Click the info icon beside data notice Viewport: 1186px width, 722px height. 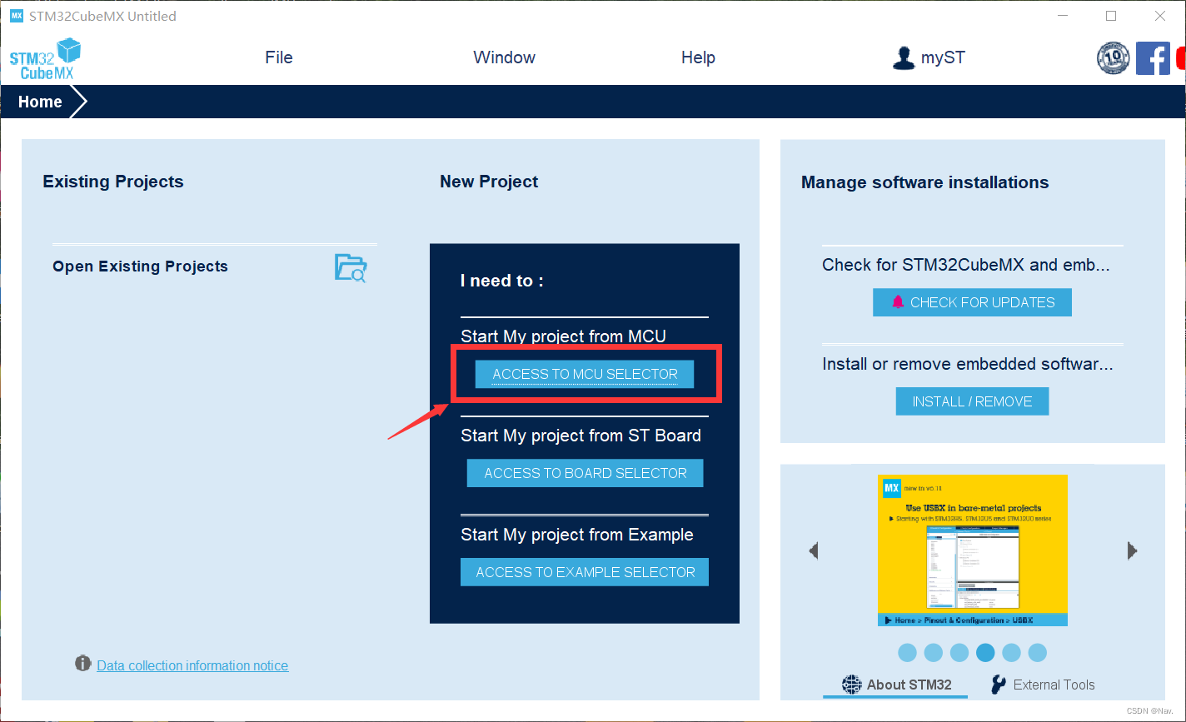[x=82, y=664]
